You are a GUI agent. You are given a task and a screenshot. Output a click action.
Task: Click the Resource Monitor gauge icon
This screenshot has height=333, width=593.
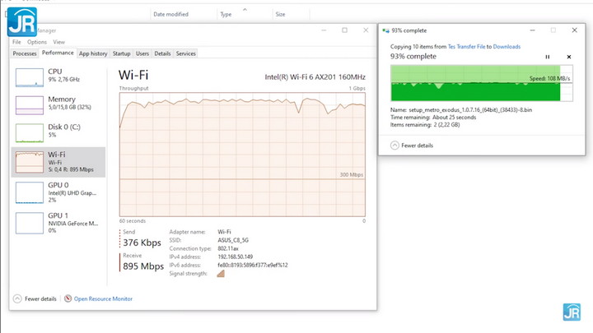click(68, 298)
